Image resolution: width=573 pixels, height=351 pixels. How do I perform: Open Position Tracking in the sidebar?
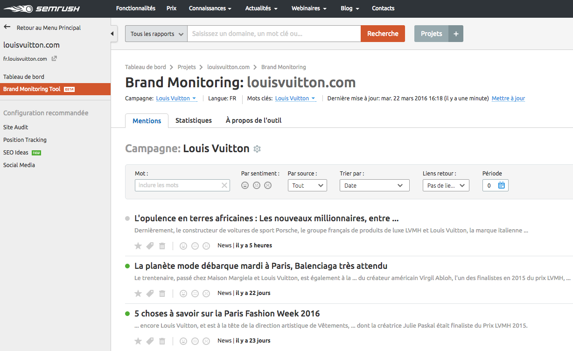click(x=25, y=140)
